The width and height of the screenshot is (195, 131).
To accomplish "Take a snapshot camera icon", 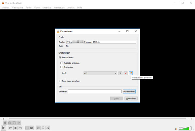I will (x=10, y=123).
